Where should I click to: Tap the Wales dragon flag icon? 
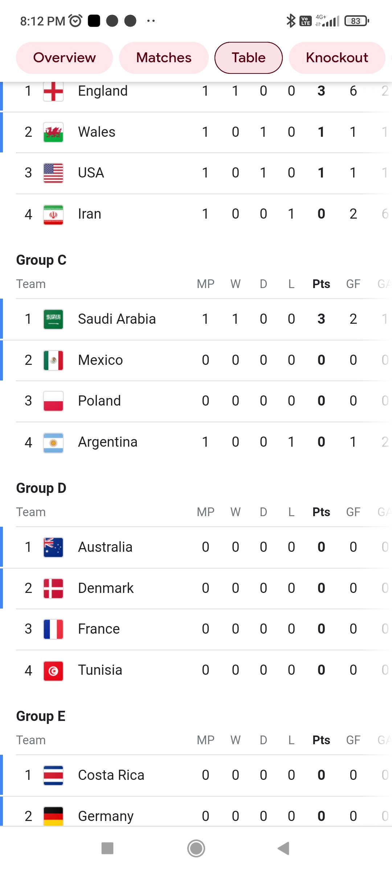point(53,132)
